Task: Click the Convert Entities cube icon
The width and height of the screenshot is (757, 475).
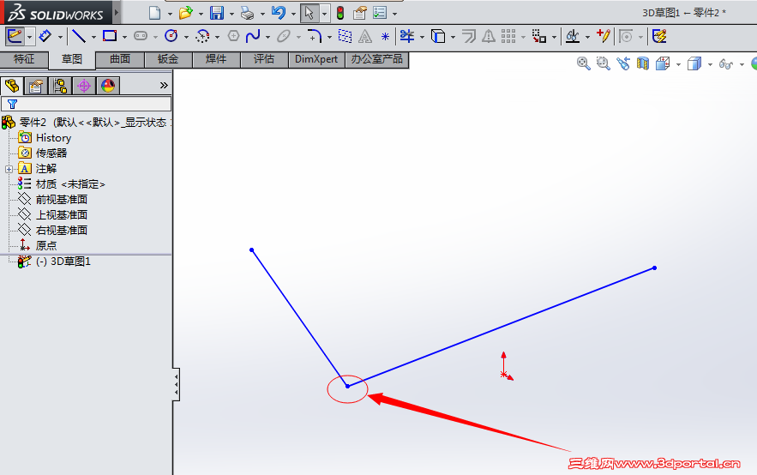Action: tap(438, 36)
